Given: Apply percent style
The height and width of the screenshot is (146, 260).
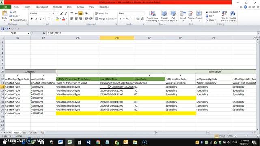Looking at the screenshot, I should point(127,19).
